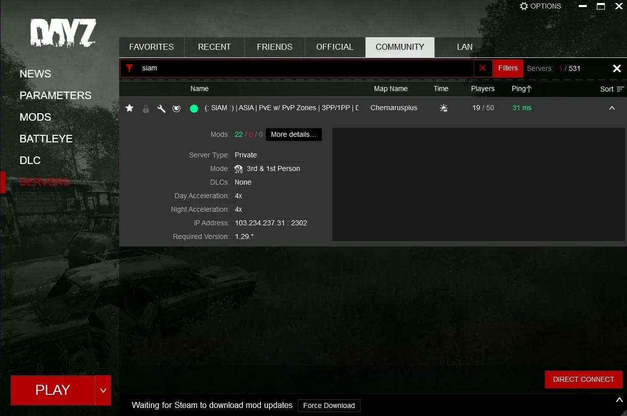Image resolution: width=627 pixels, height=416 pixels.
Task: Click the Private server type value
Action: tap(246, 155)
